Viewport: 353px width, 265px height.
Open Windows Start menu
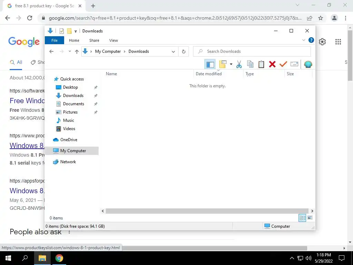[x=8, y=258]
